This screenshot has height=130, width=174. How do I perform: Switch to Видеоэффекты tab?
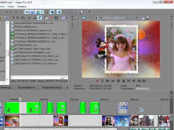coord(26,88)
